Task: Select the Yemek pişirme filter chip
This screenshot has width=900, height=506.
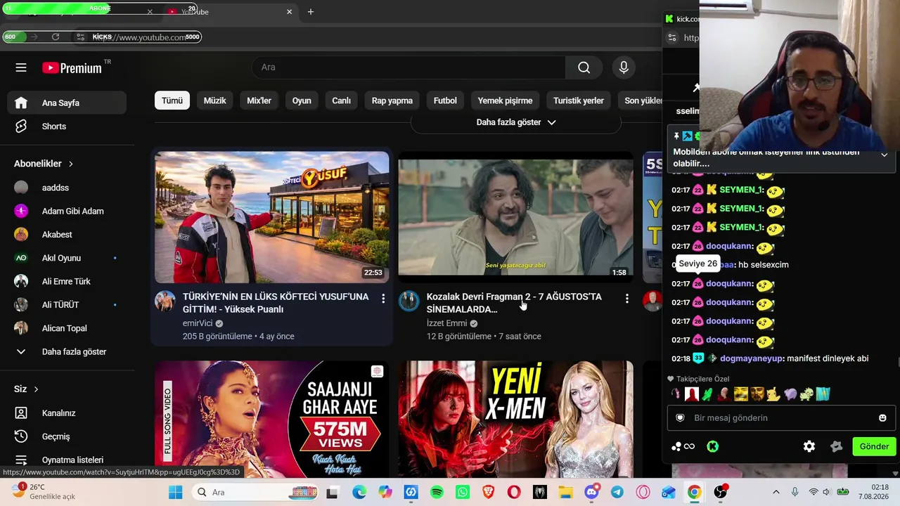Action: [x=505, y=100]
